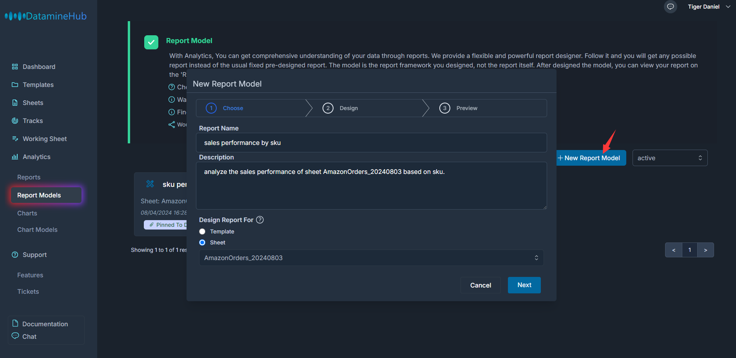736x358 pixels.
Task: Open Tickets under Support
Action: click(x=28, y=291)
